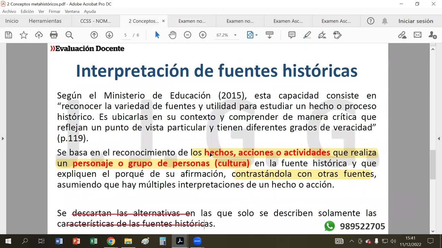
Task: Open volume control in tray
Action: [393, 241]
